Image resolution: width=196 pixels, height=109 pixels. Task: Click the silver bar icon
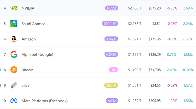point(14,85)
